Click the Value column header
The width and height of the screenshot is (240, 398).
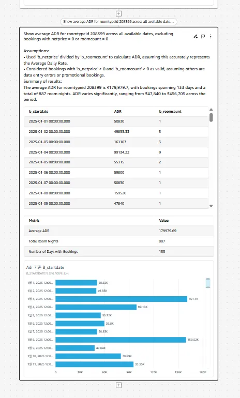coord(164,221)
